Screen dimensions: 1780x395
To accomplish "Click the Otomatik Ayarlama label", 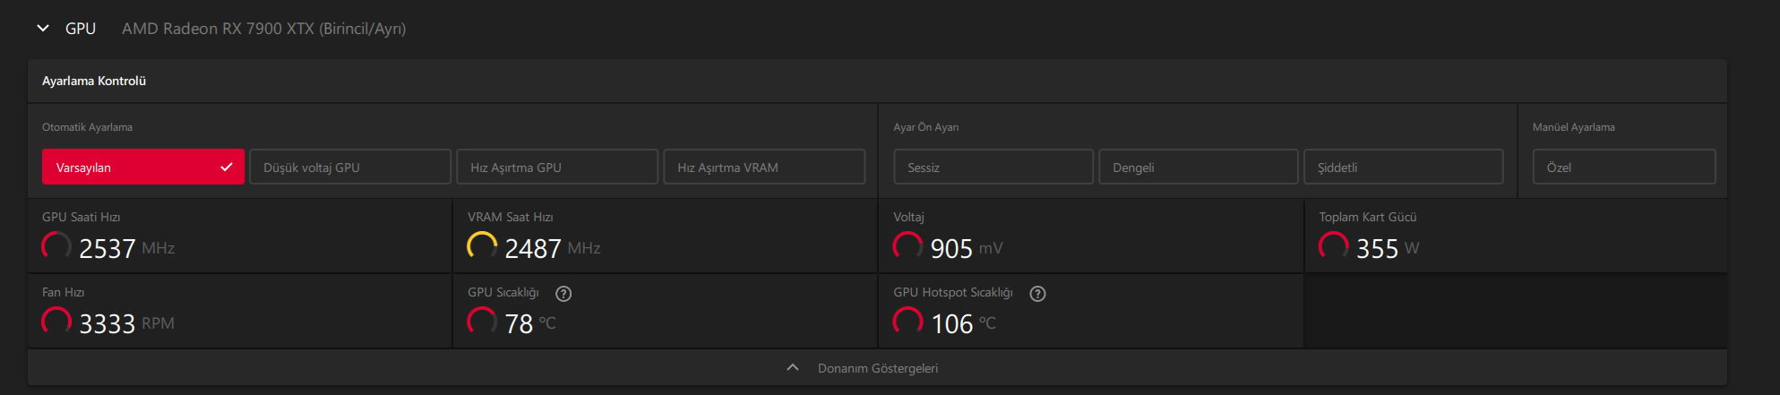I will click(x=87, y=127).
